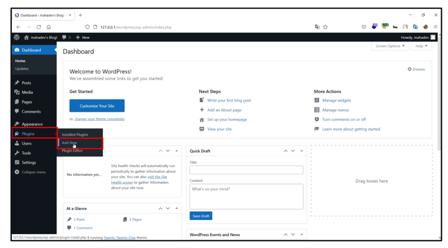Click the translate page icon in address bar
Viewport: 448px width, 248px height.
317,27
